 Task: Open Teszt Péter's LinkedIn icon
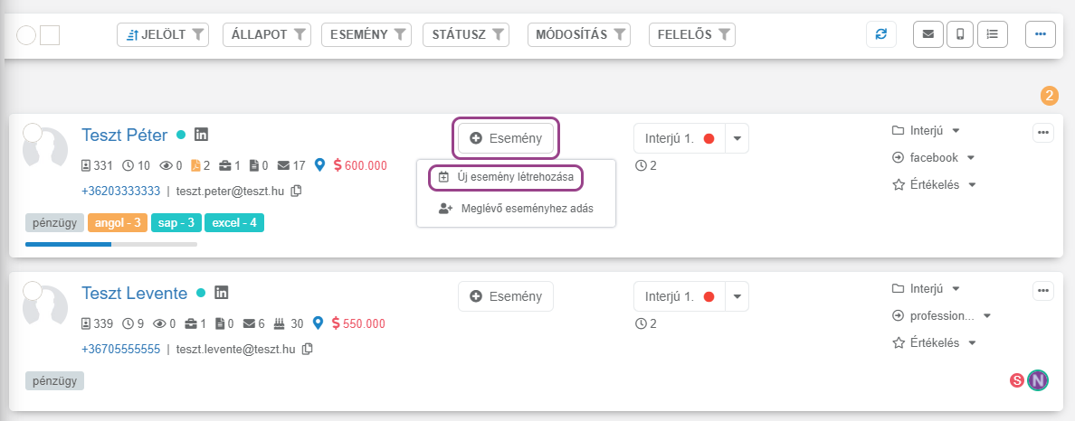(x=201, y=135)
